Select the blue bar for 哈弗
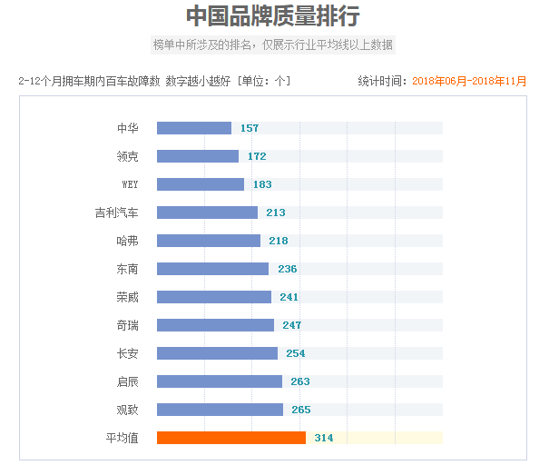549x465 pixels. (209, 241)
